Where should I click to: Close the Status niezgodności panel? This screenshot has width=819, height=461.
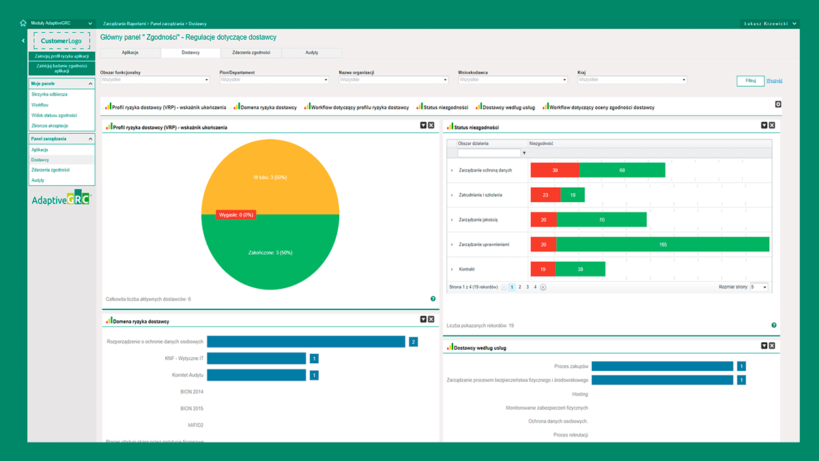(x=772, y=126)
